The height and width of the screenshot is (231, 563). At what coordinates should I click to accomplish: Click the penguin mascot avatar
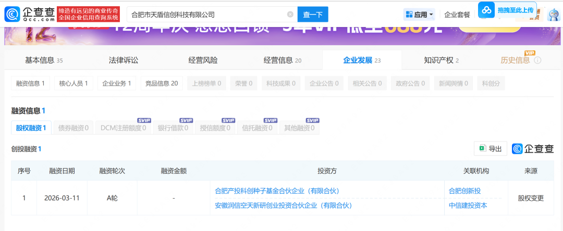[x=553, y=15]
